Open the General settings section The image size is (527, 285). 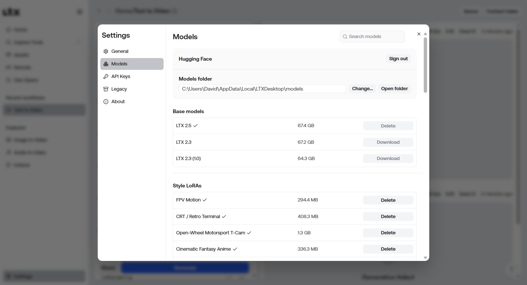tap(132, 51)
